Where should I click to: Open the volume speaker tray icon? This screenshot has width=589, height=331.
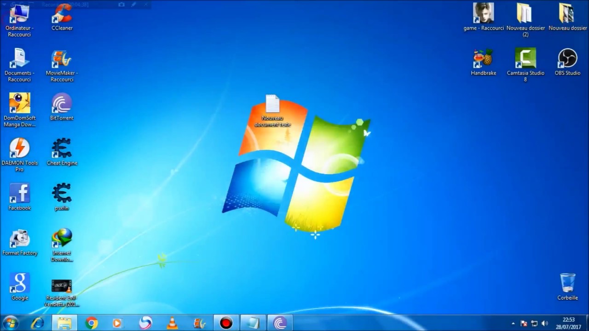coord(545,324)
